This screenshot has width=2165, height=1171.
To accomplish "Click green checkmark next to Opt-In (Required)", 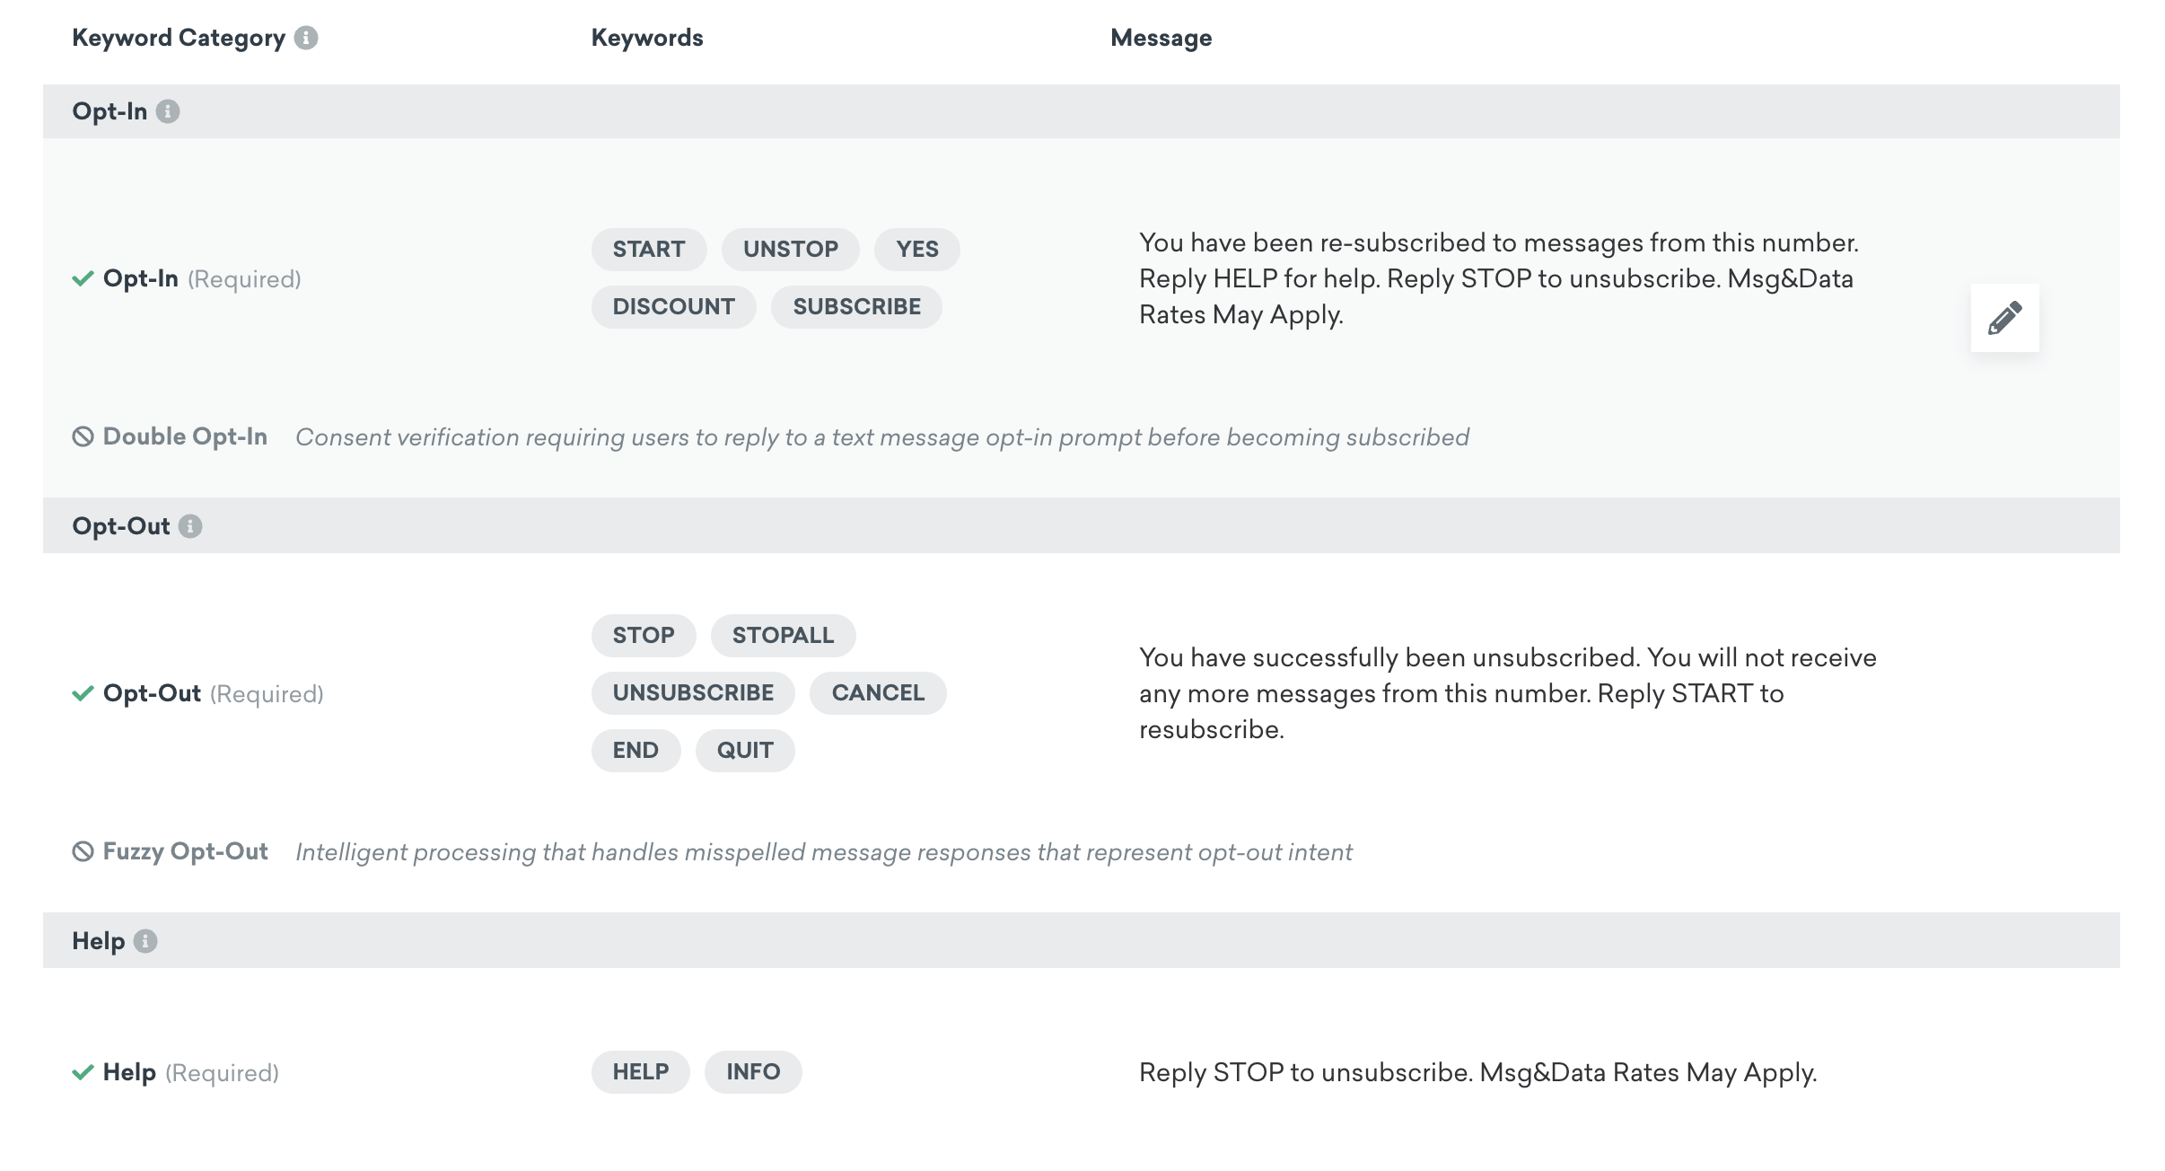I will [x=83, y=278].
